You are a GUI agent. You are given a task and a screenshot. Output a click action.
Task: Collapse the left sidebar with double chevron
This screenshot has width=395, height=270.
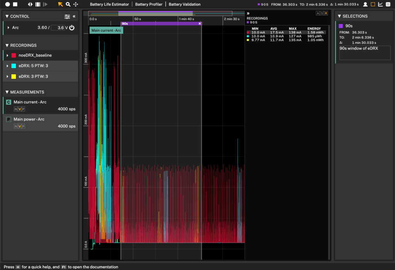click(x=74, y=17)
